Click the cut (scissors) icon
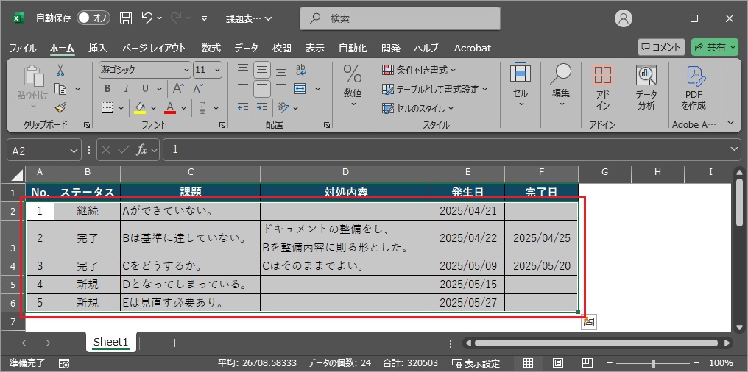 click(x=60, y=70)
